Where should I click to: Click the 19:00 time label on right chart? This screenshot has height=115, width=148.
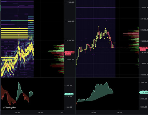pyautogui.click(x=94, y=113)
